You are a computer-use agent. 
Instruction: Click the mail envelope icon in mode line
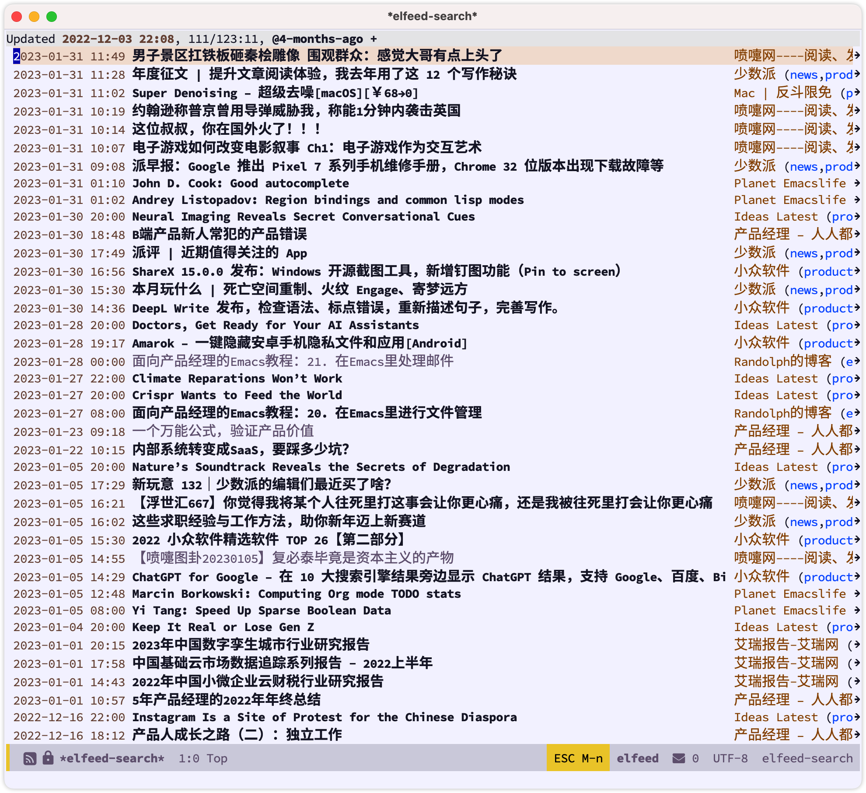679,758
